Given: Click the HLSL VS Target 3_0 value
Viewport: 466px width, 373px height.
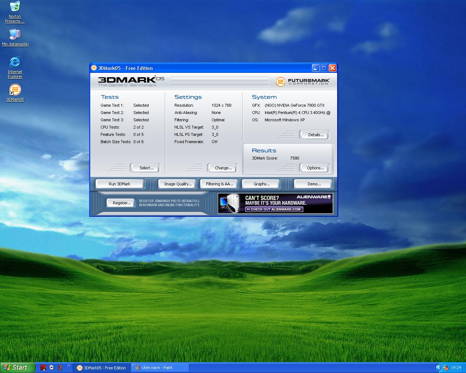Looking at the screenshot, I should tap(215, 127).
